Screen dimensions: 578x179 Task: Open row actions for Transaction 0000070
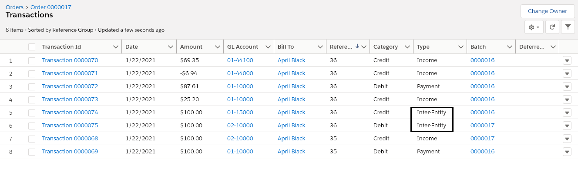tap(567, 60)
